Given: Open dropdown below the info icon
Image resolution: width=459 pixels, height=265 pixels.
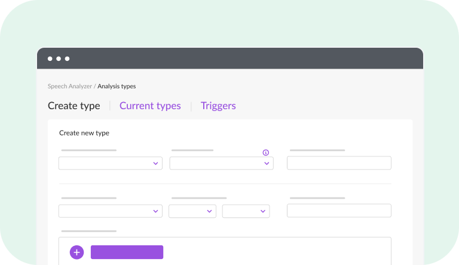Looking at the screenshot, I should (221, 163).
